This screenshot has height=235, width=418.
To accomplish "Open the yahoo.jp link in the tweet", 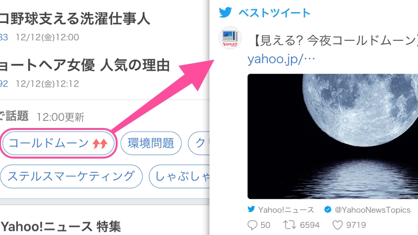I will pyautogui.click(x=281, y=59).
